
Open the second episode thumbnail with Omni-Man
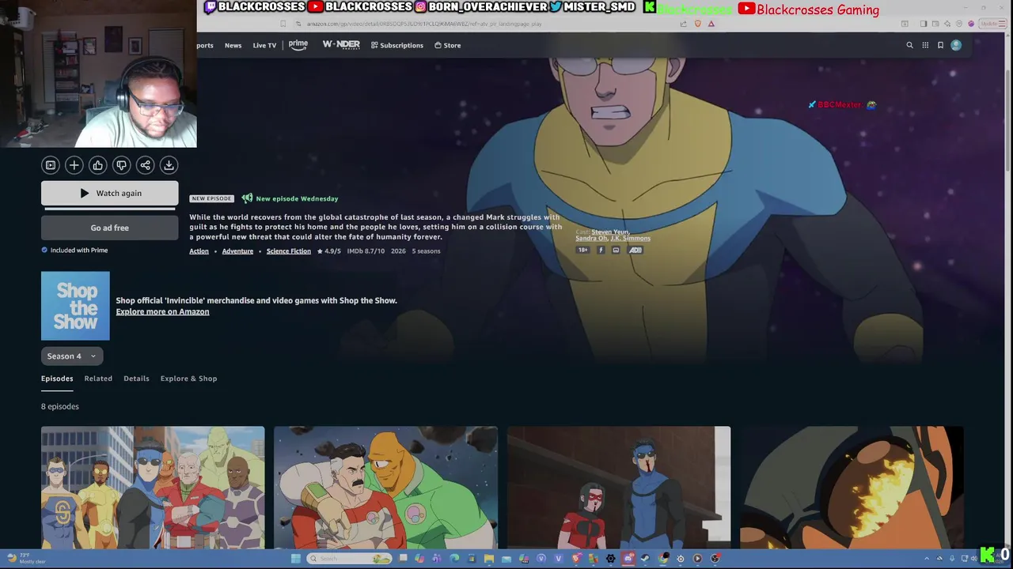tap(385, 488)
